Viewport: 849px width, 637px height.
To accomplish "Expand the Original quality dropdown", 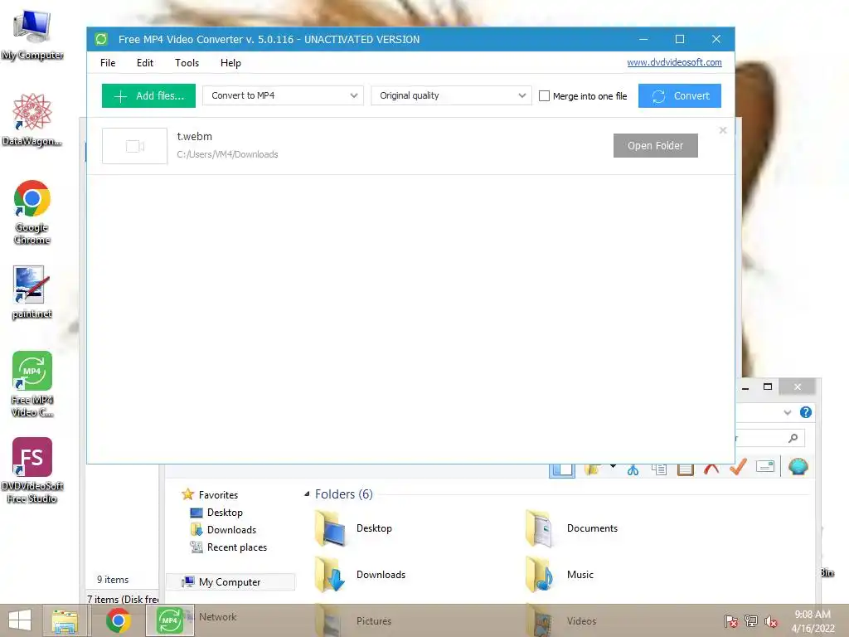I will 451,96.
